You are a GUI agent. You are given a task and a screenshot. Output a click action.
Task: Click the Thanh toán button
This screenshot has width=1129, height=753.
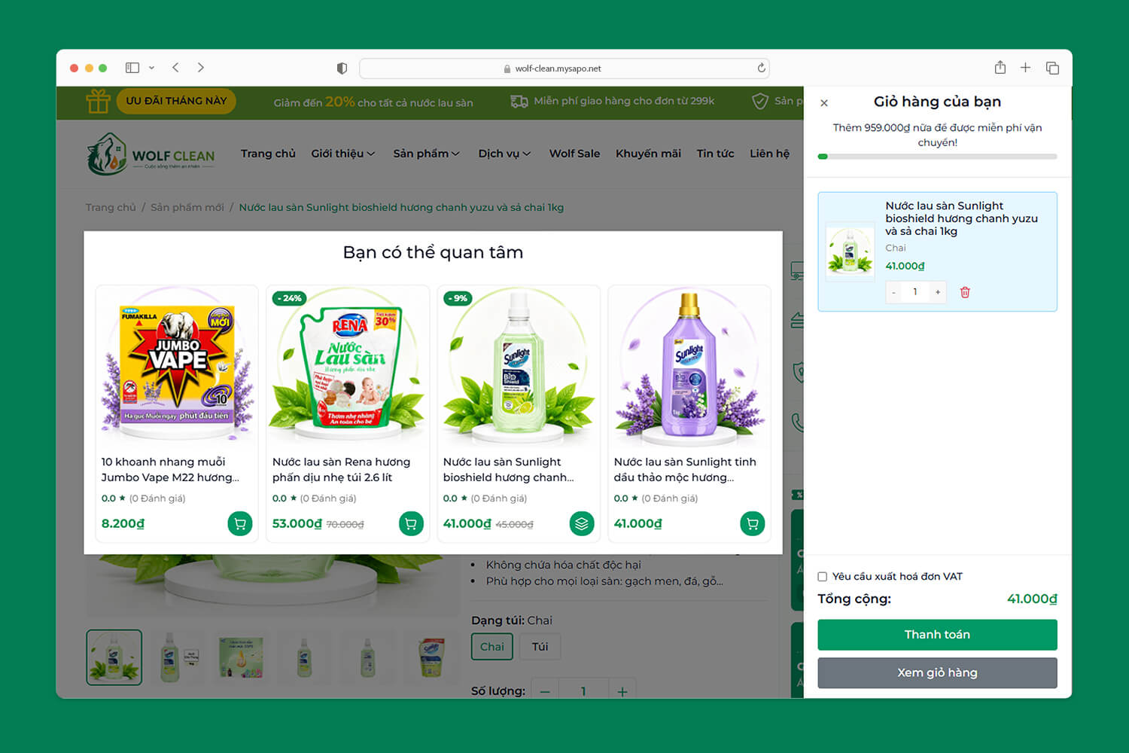coord(937,635)
